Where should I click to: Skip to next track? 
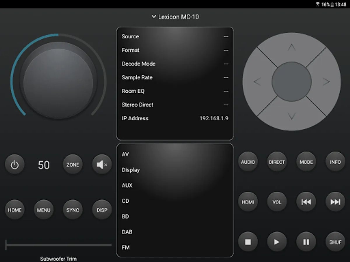click(335, 202)
